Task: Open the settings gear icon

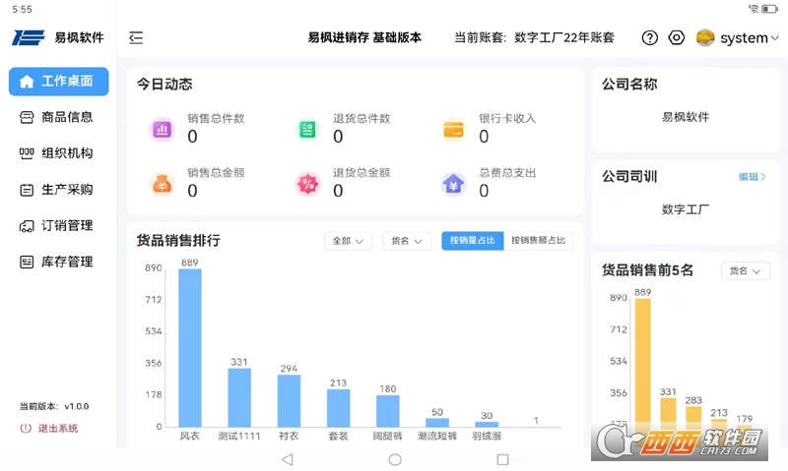Action: 677,37
